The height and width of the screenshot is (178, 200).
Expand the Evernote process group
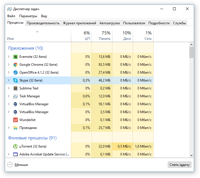9,57
